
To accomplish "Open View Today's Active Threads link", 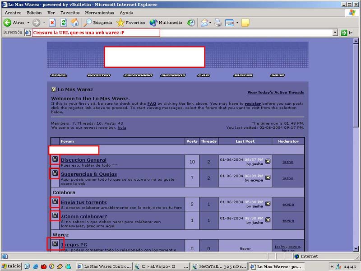I will point(276,92).
